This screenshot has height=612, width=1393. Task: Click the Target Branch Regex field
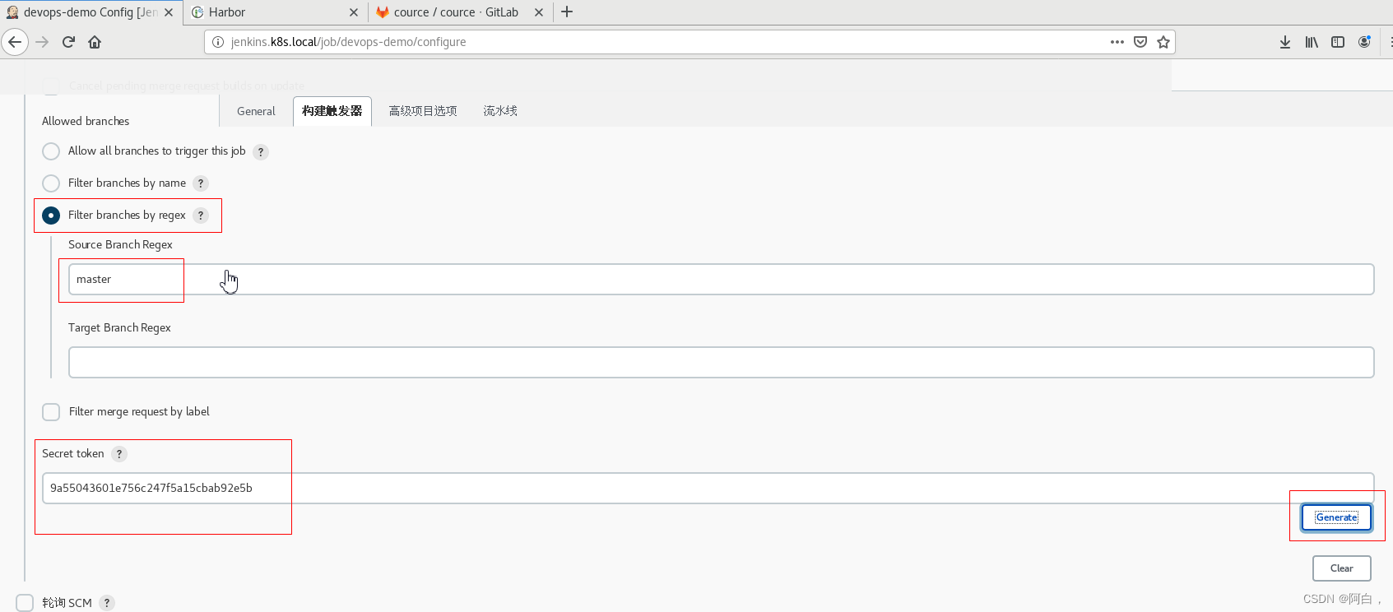tap(721, 363)
